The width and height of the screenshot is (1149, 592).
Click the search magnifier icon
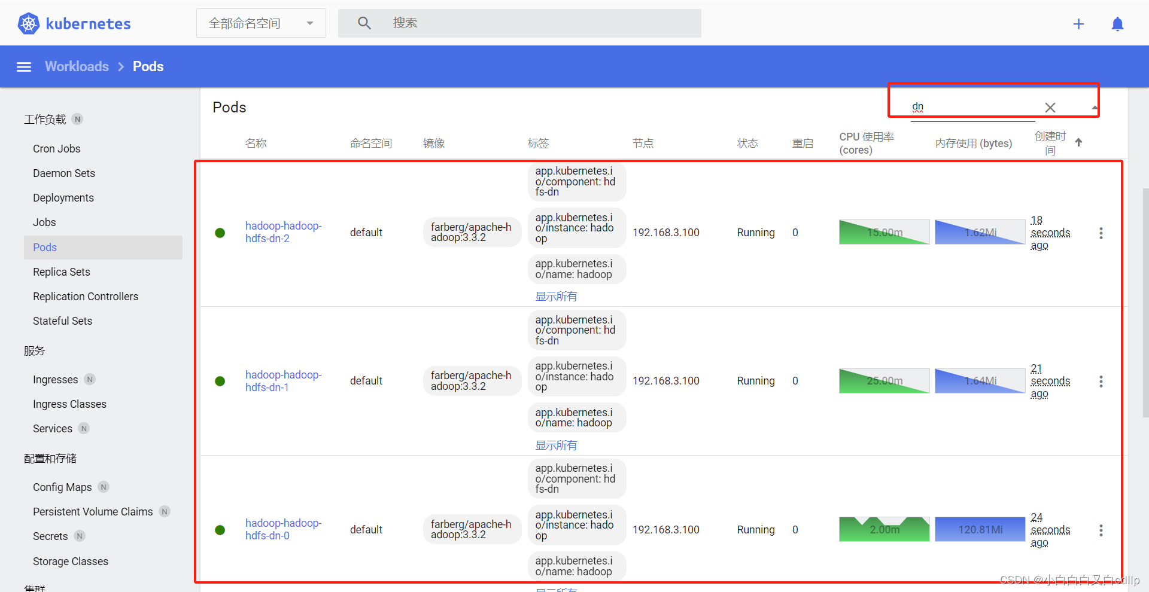tap(364, 23)
